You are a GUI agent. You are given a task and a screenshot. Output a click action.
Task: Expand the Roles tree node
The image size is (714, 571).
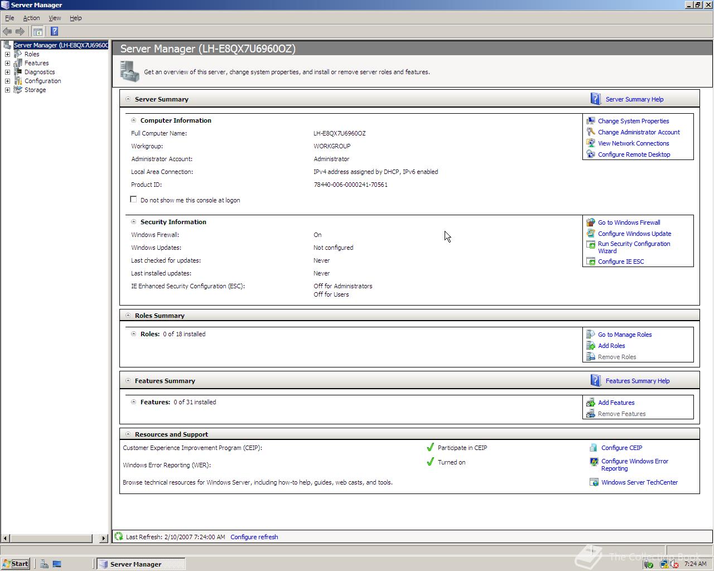(x=7, y=54)
